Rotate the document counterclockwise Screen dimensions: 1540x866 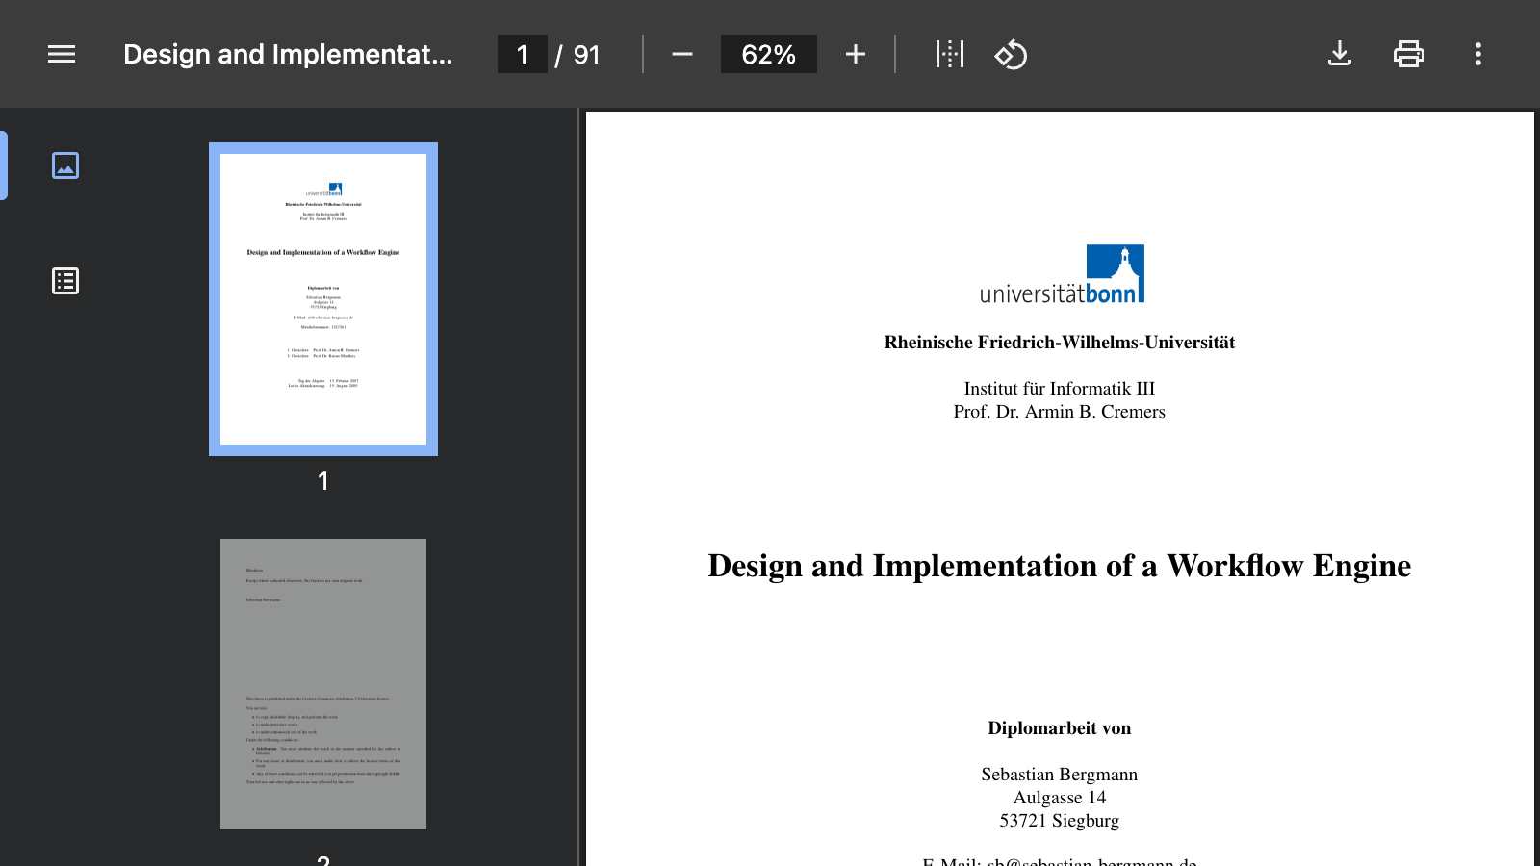tap(1011, 54)
